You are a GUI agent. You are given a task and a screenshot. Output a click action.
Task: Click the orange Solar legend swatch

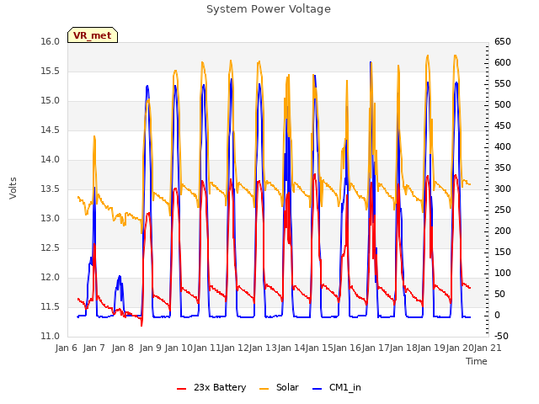pos(264,389)
